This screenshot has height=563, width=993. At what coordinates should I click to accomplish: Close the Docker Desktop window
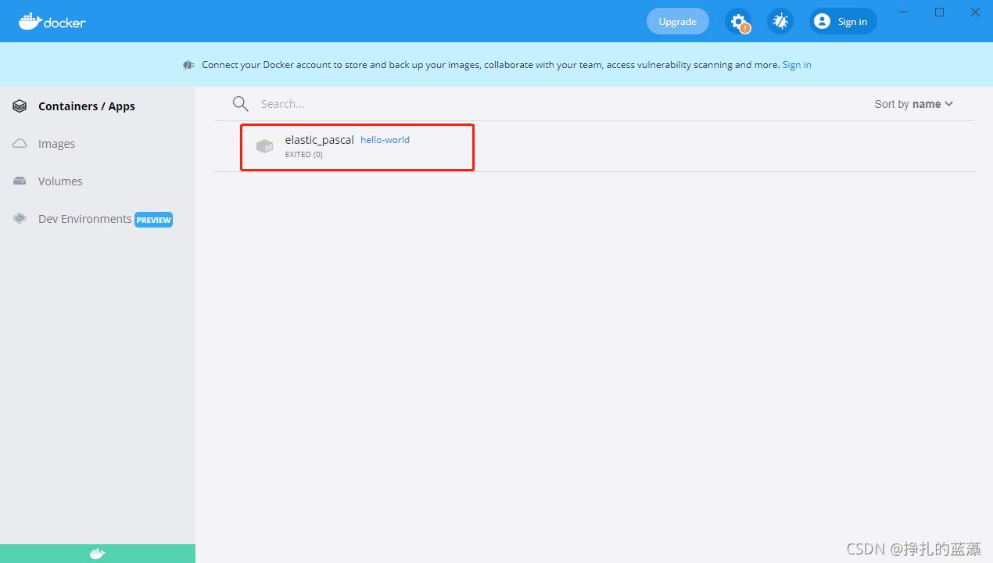(975, 12)
